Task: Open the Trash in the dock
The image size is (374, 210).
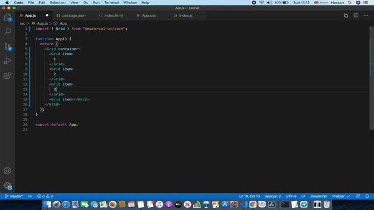Action: coord(327,205)
